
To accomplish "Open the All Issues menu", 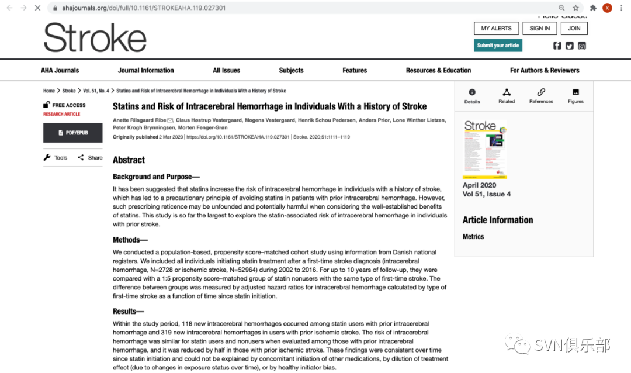I will point(227,70).
